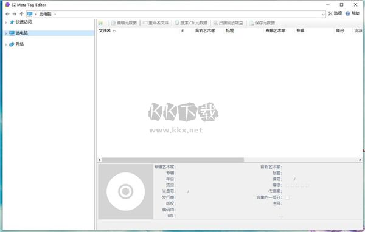365x232 pixels.
Task: Click the 音轨艺术家 field in details panel
Action: tap(322, 167)
